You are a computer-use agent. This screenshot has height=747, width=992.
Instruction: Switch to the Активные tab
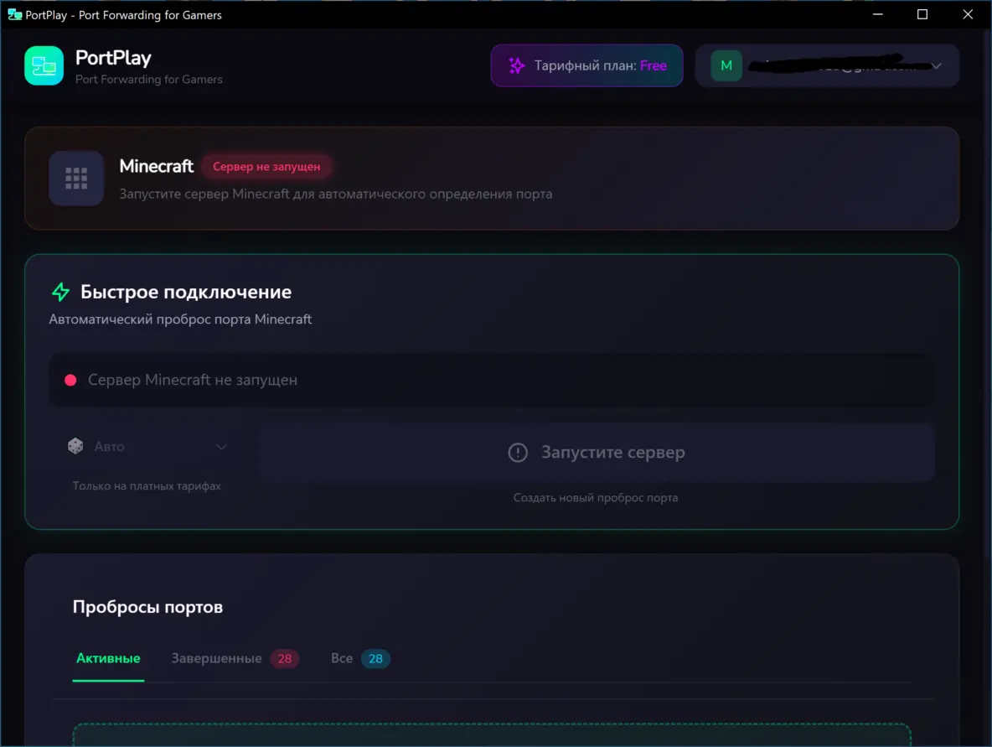pos(108,658)
